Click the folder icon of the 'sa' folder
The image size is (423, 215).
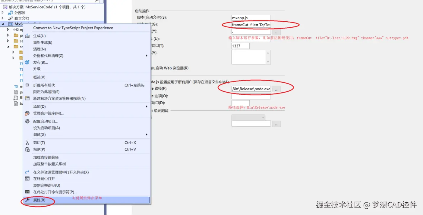(x=16, y=41)
